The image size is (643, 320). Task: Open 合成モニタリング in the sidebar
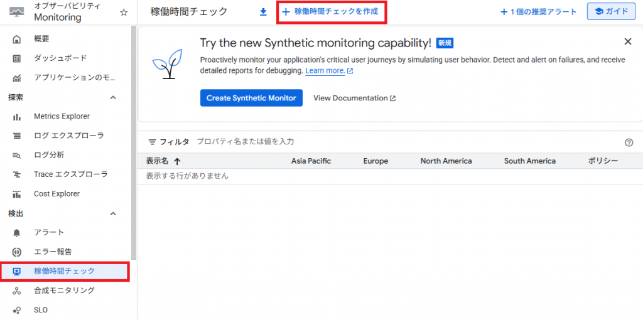tap(64, 291)
